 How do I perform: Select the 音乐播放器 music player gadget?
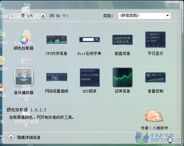pyautogui.click(x=23, y=77)
